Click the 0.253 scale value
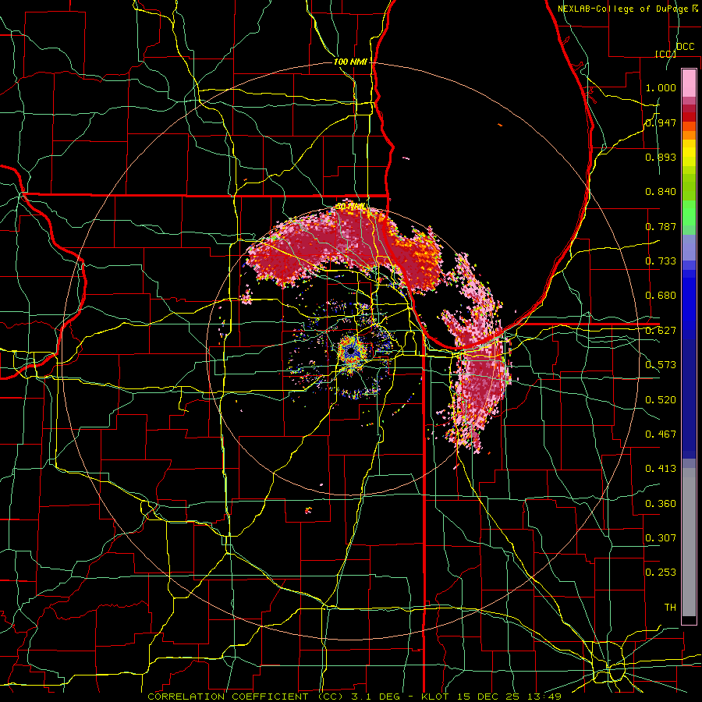The height and width of the screenshot is (702, 702). tap(661, 573)
